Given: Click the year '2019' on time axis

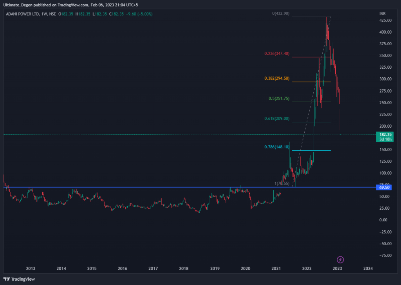Looking at the screenshot, I should click(215, 269).
